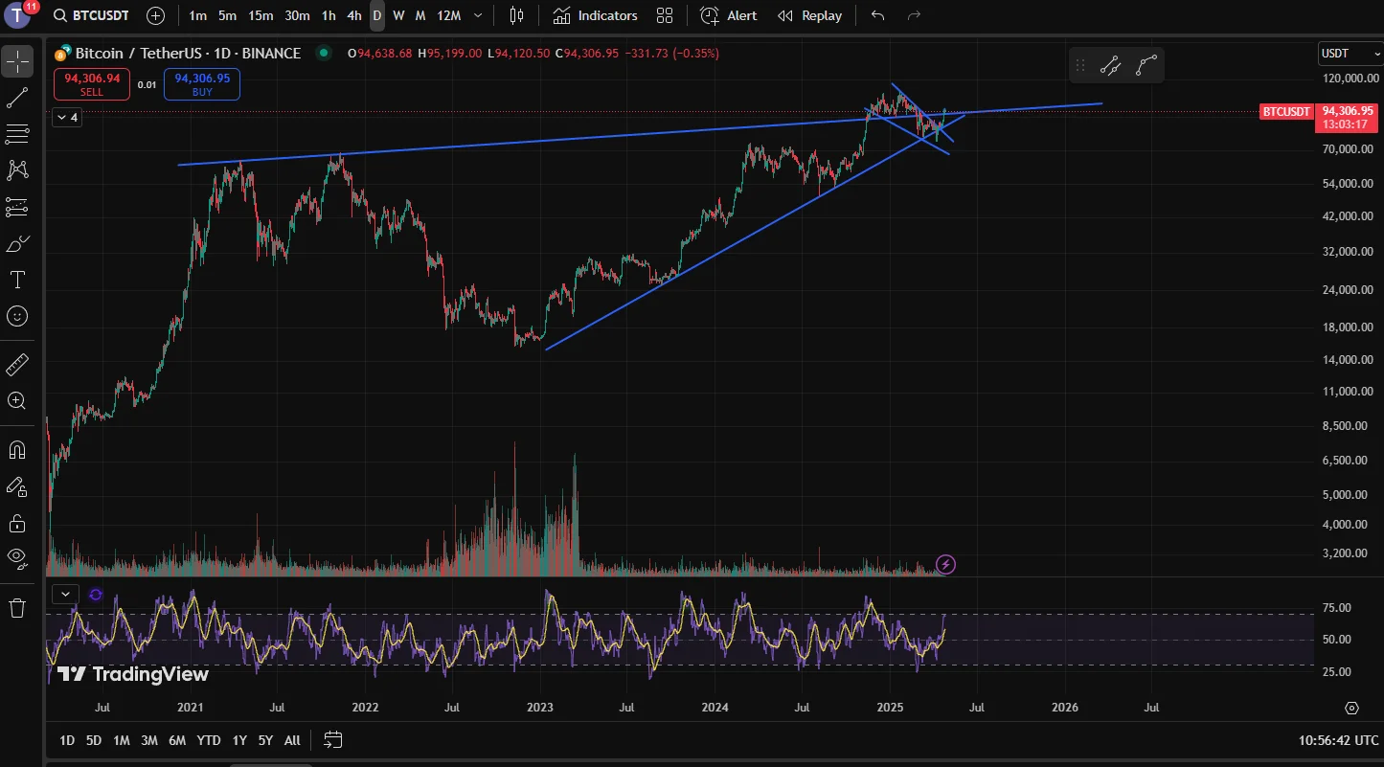This screenshot has width=1384, height=767.
Task: Open the candlestick chart type selector
Action: [x=517, y=15]
